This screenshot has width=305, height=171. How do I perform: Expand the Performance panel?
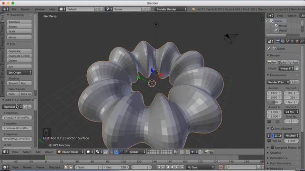278,158
